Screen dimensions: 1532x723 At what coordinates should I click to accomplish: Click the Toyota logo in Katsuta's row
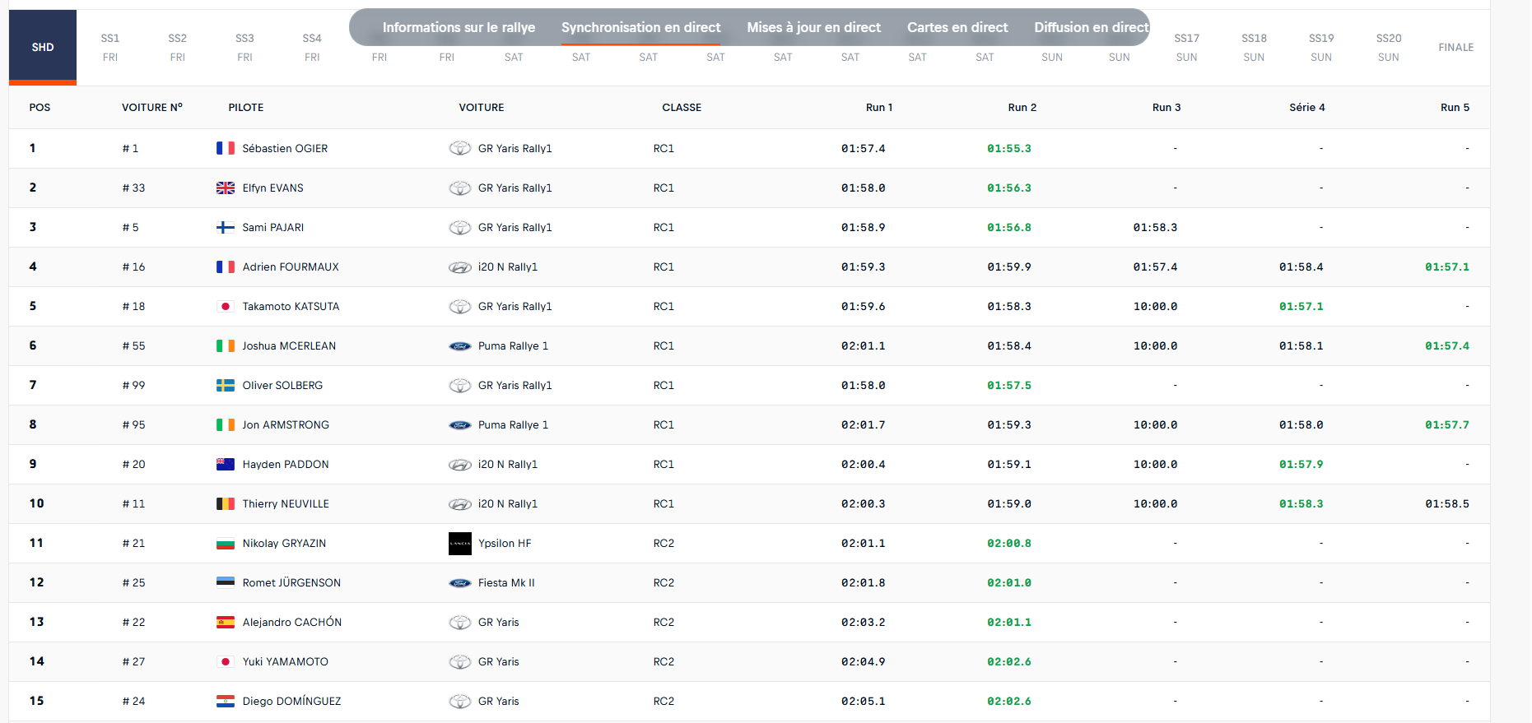pos(460,306)
